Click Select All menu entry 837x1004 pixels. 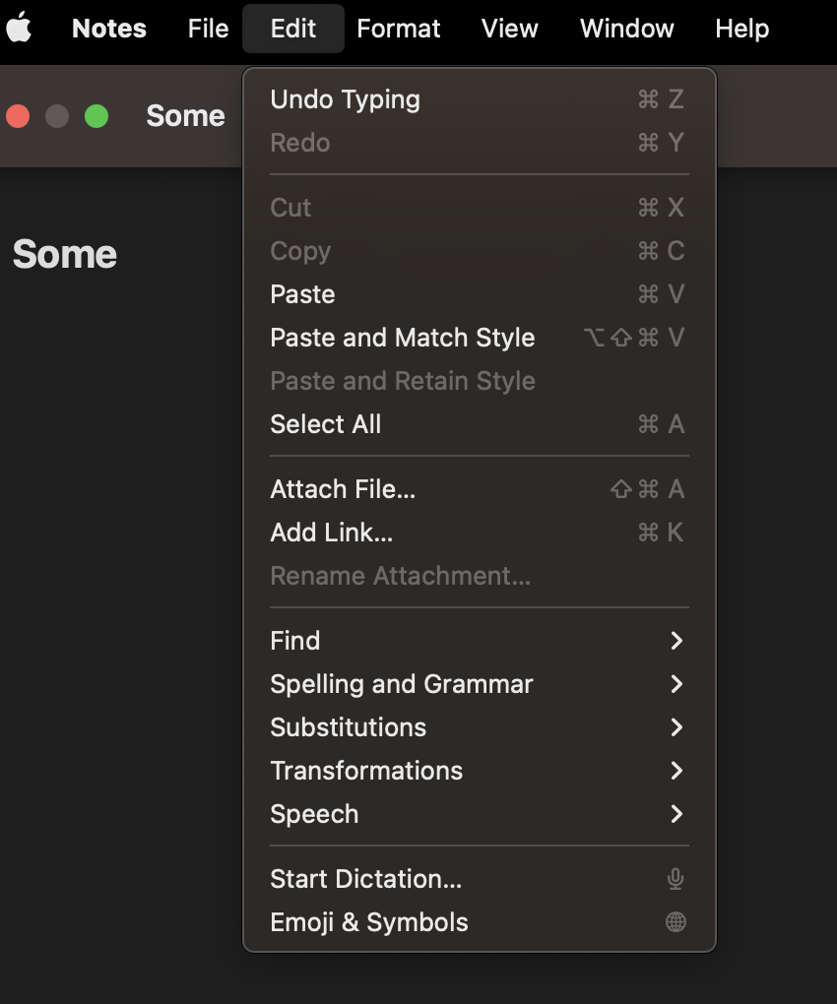coord(325,424)
